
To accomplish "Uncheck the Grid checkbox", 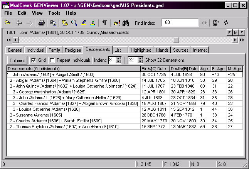I will 34,60.
